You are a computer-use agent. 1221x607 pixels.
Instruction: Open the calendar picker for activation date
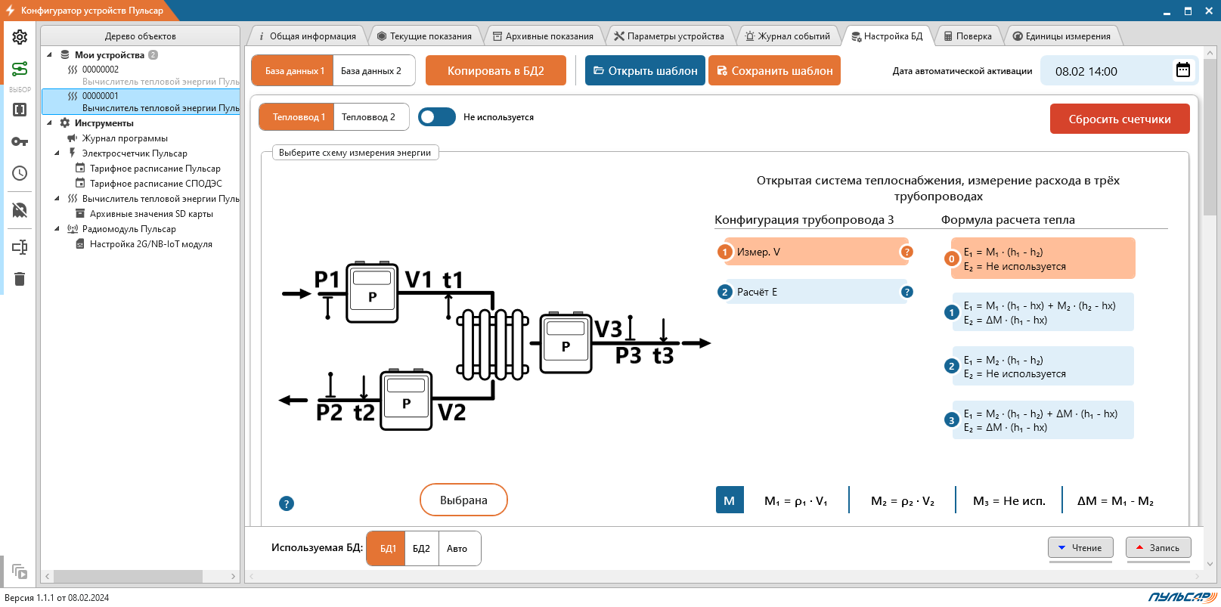point(1183,70)
